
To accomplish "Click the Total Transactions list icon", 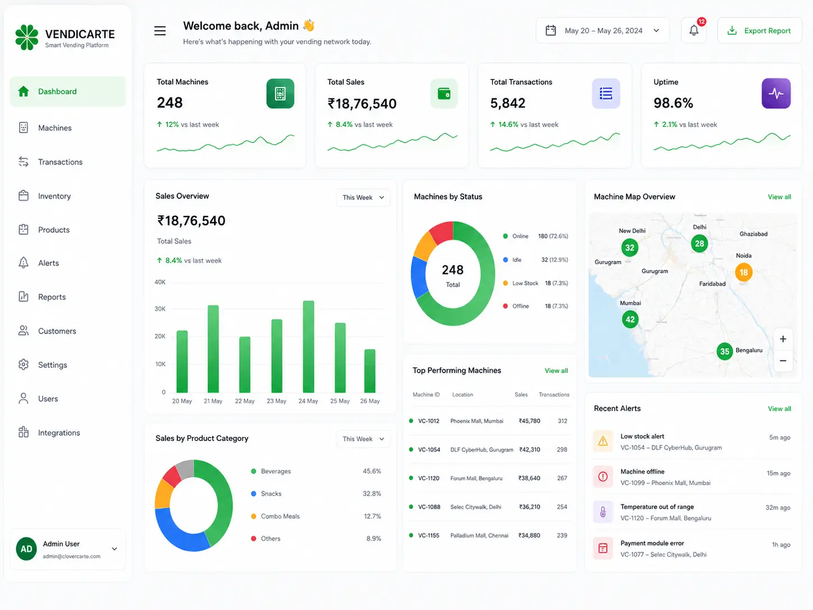I will (x=606, y=93).
